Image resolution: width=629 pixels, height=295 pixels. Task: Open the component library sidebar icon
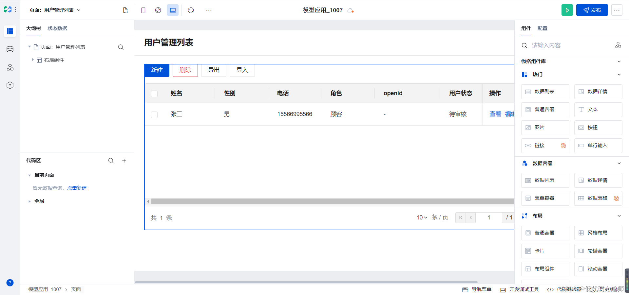point(10,67)
